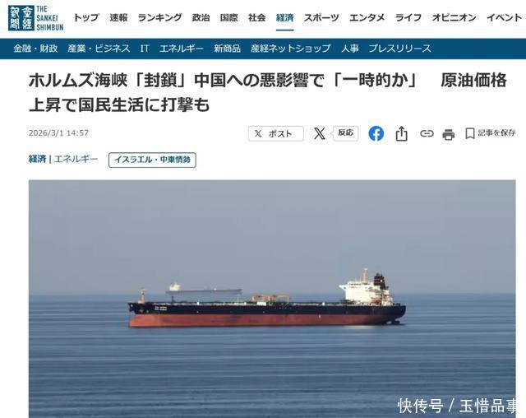526x418 pixels.
Task: Copy article link with chain icon
Action: pyautogui.click(x=427, y=133)
